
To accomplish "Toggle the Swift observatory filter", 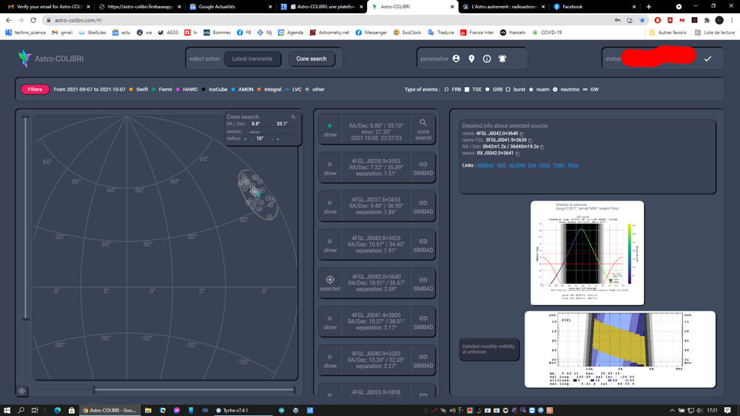I will 138,89.
